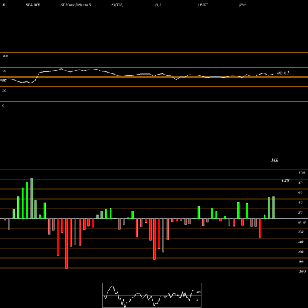Click the 46 value inside mini chart
Screen dimensions: 308x308
point(198,292)
